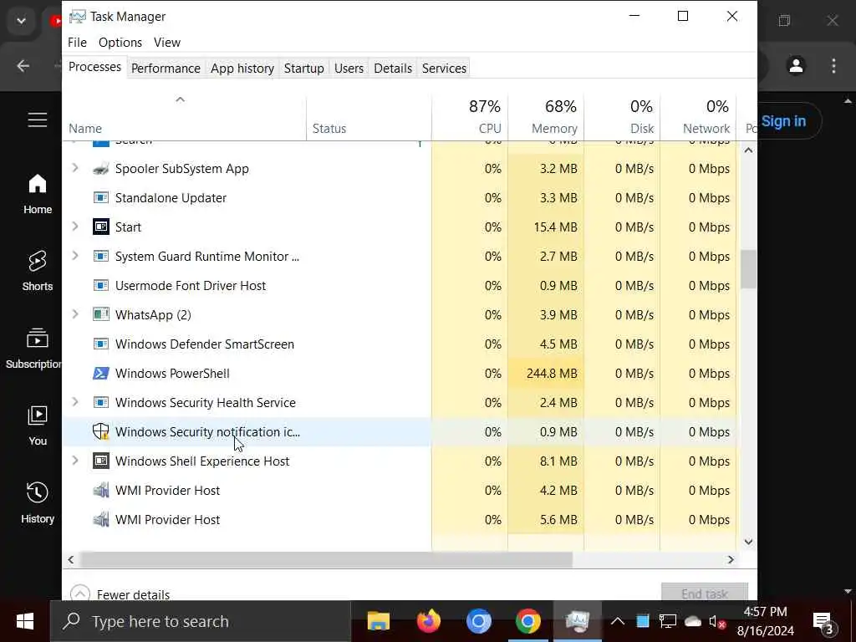Click the vertical scrollbar thumb

pyautogui.click(x=748, y=269)
